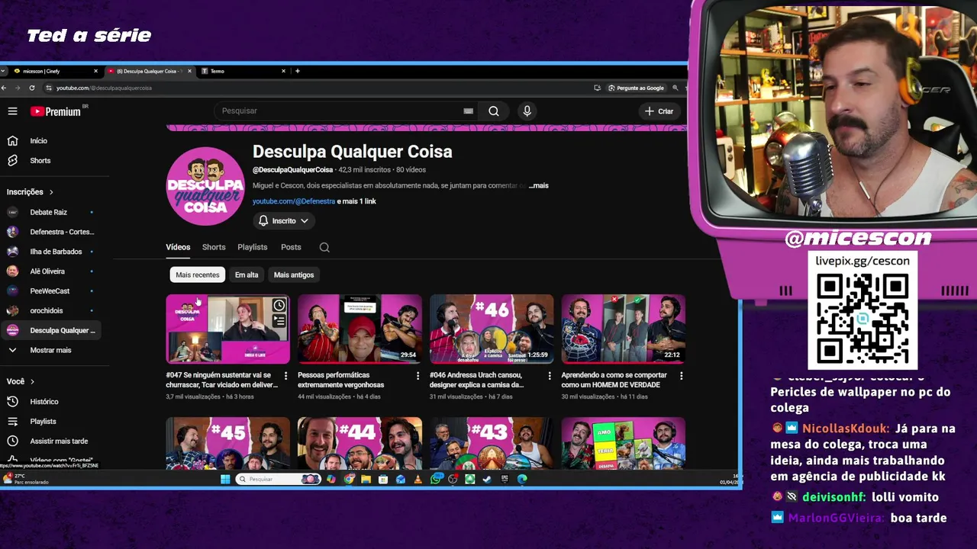Switch to the channel Shorts tab
Viewport: 977px width, 549px height.
click(214, 247)
